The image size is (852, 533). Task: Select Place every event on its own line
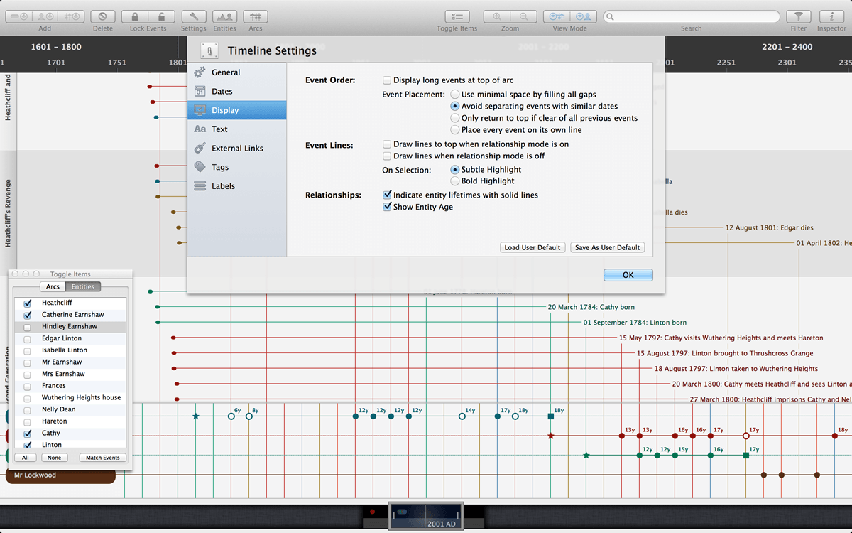[x=455, y=130]
